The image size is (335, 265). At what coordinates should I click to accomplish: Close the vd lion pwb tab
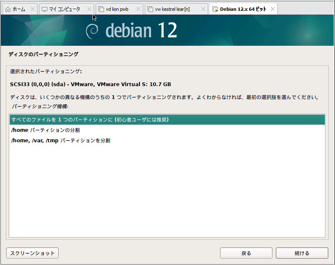(139, 9)
